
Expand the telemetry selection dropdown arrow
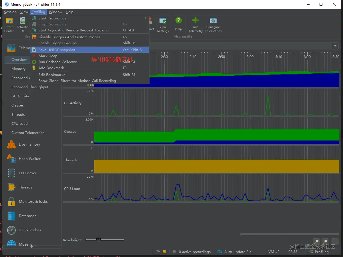pos(335,46)
